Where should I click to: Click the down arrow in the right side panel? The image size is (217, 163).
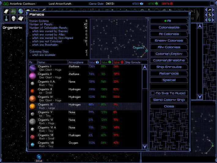[200, 97]
